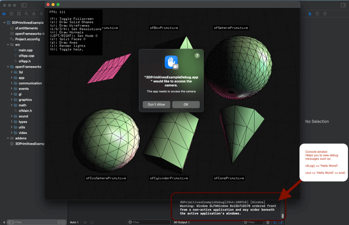
Task: Show only recent files clock filter
Action: (59, 222)
